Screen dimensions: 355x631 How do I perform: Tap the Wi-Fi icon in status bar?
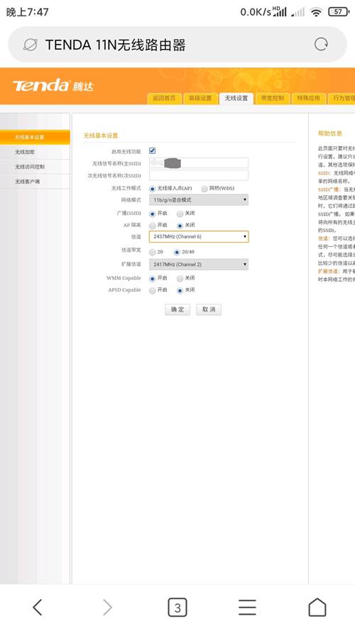coord(317,12)
